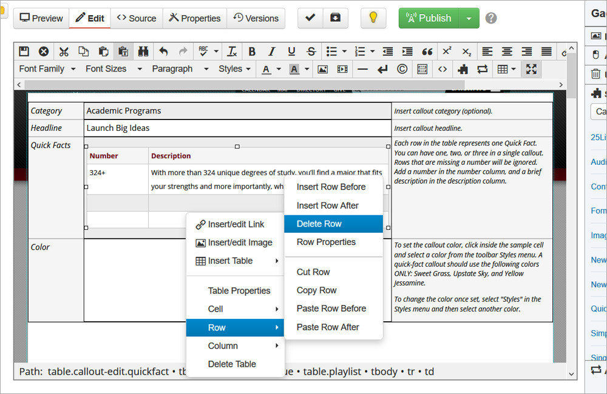
Task: Apply text color with A icon
Action: coord(266,69)
